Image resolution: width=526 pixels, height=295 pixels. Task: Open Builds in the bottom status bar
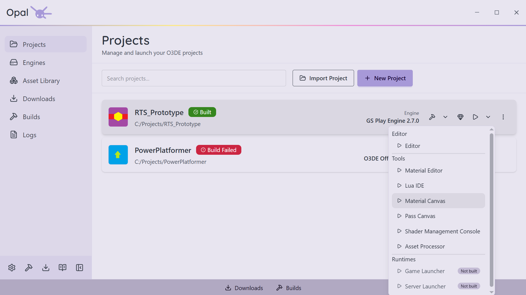click(289, 288)
